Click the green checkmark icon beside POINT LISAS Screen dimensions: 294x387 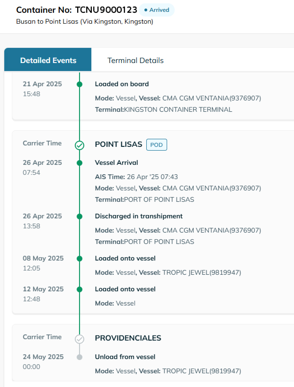pos(80,145)
